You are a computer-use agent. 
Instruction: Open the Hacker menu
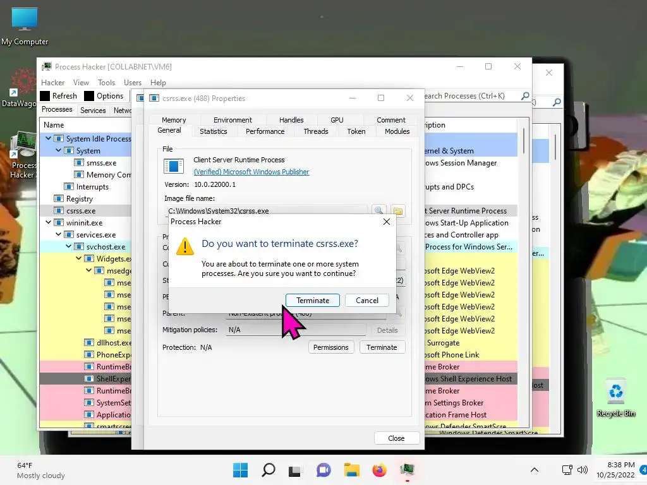click(53, 83)
